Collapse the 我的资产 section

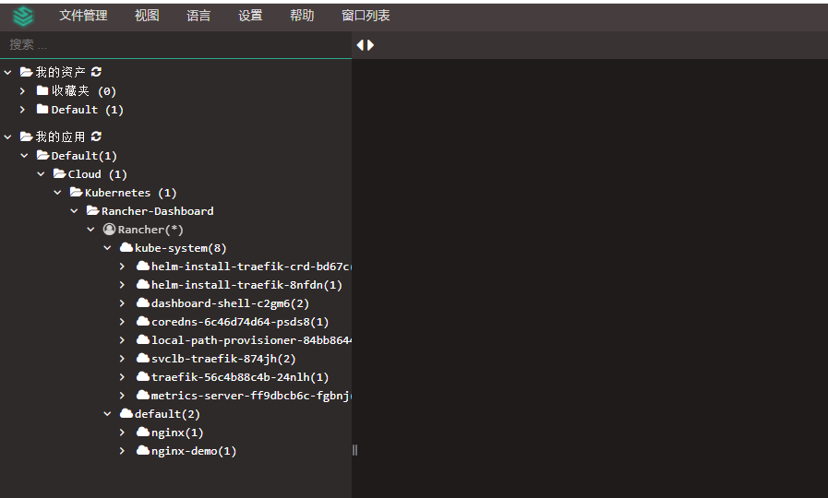tap(7, 72)
